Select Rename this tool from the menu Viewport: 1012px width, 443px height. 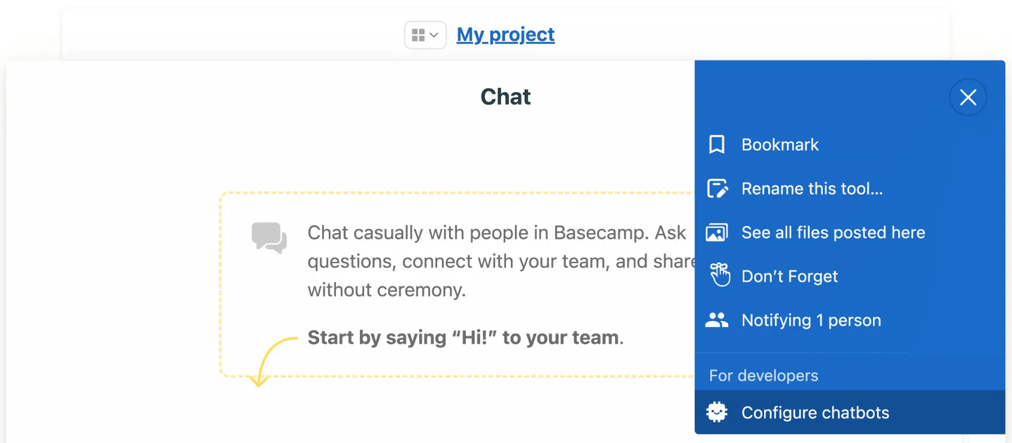pos(812,188)
